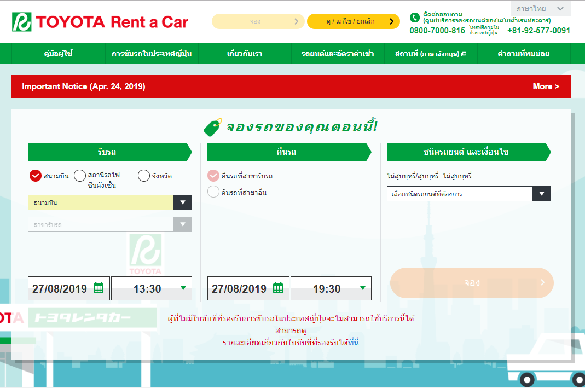Viewport: 585px width, 388px height.
Task: Open the pickup date calendar icon
Action: [99, 288]
